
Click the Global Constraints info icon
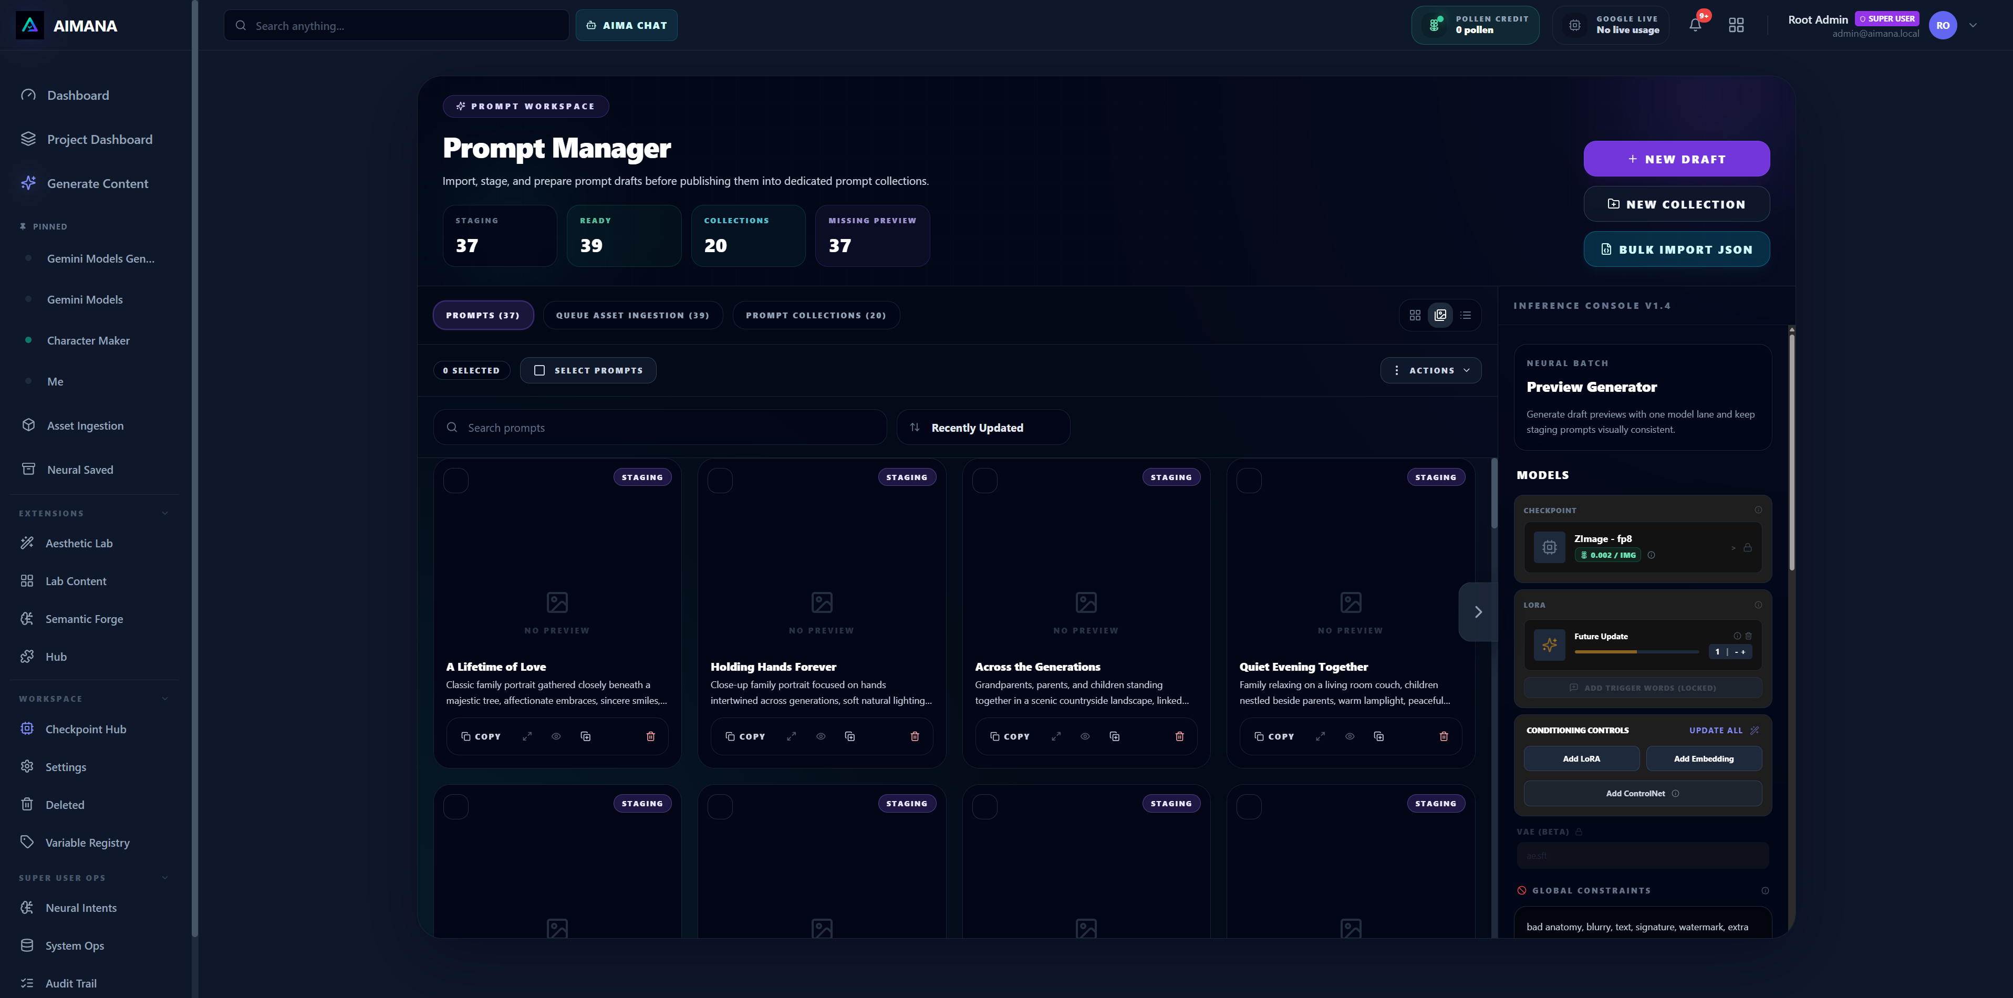(x=1765, y=891)
